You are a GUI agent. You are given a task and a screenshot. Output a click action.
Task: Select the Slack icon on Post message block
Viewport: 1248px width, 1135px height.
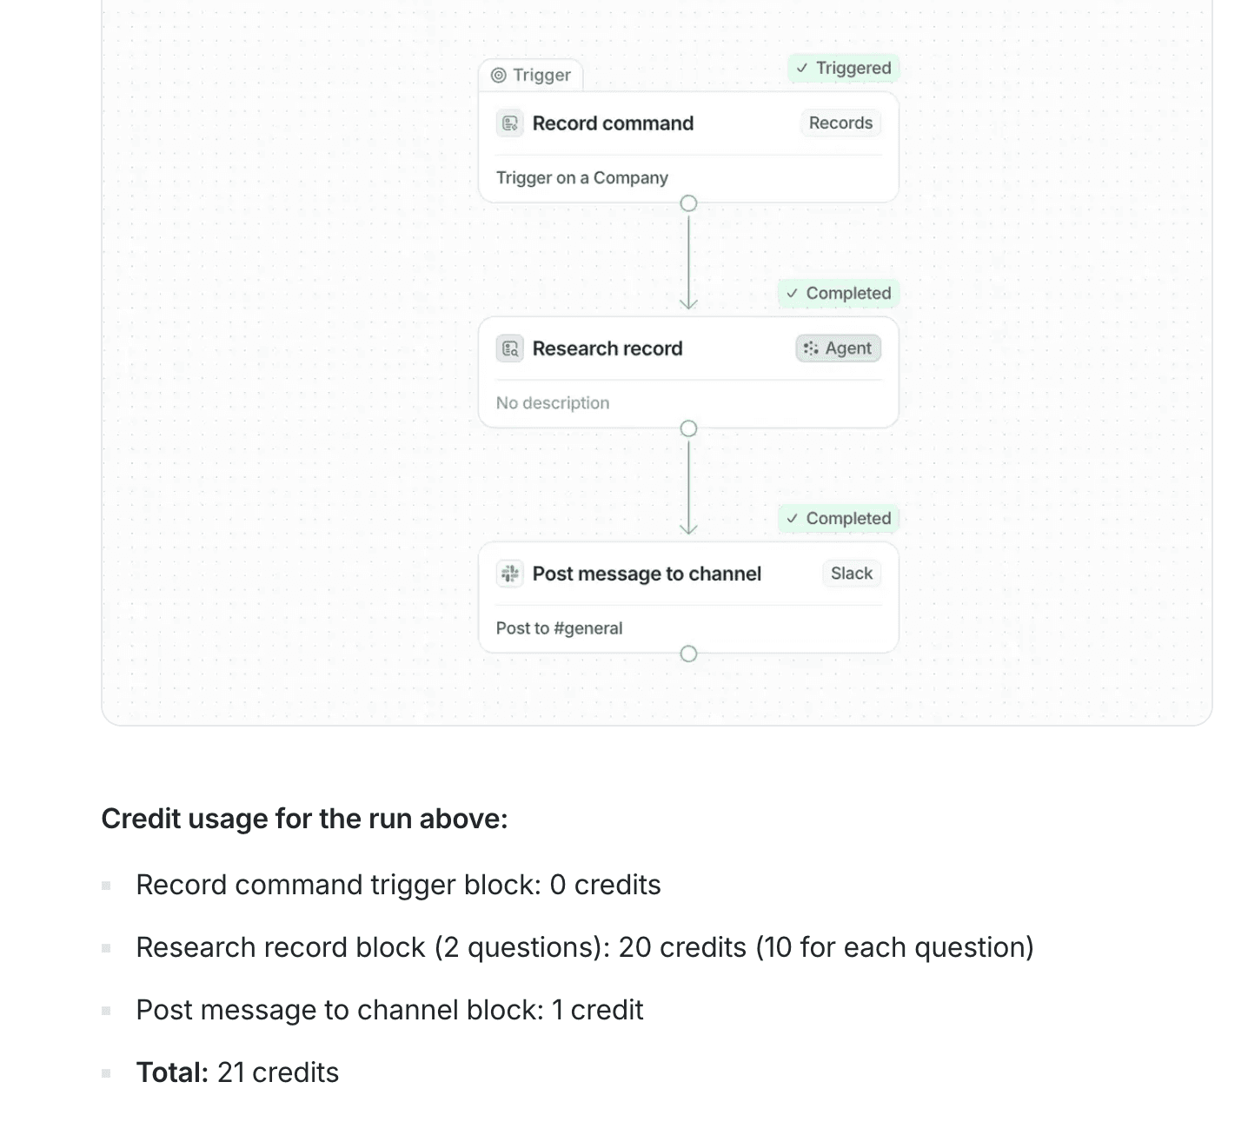pos(510,574)
